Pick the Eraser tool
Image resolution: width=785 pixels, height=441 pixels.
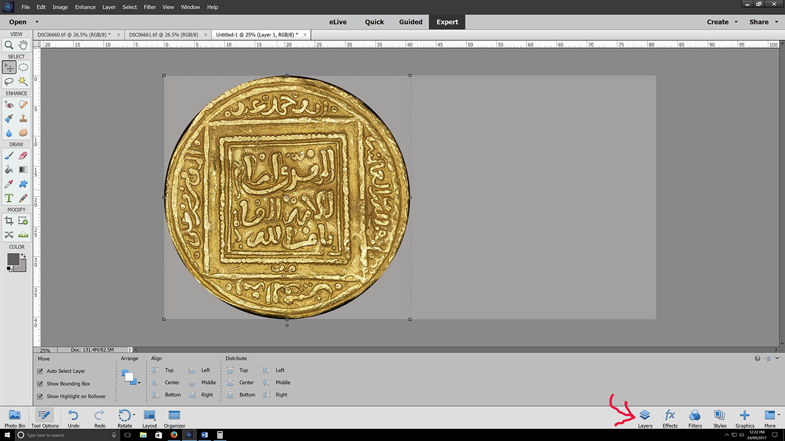[23, 155]
